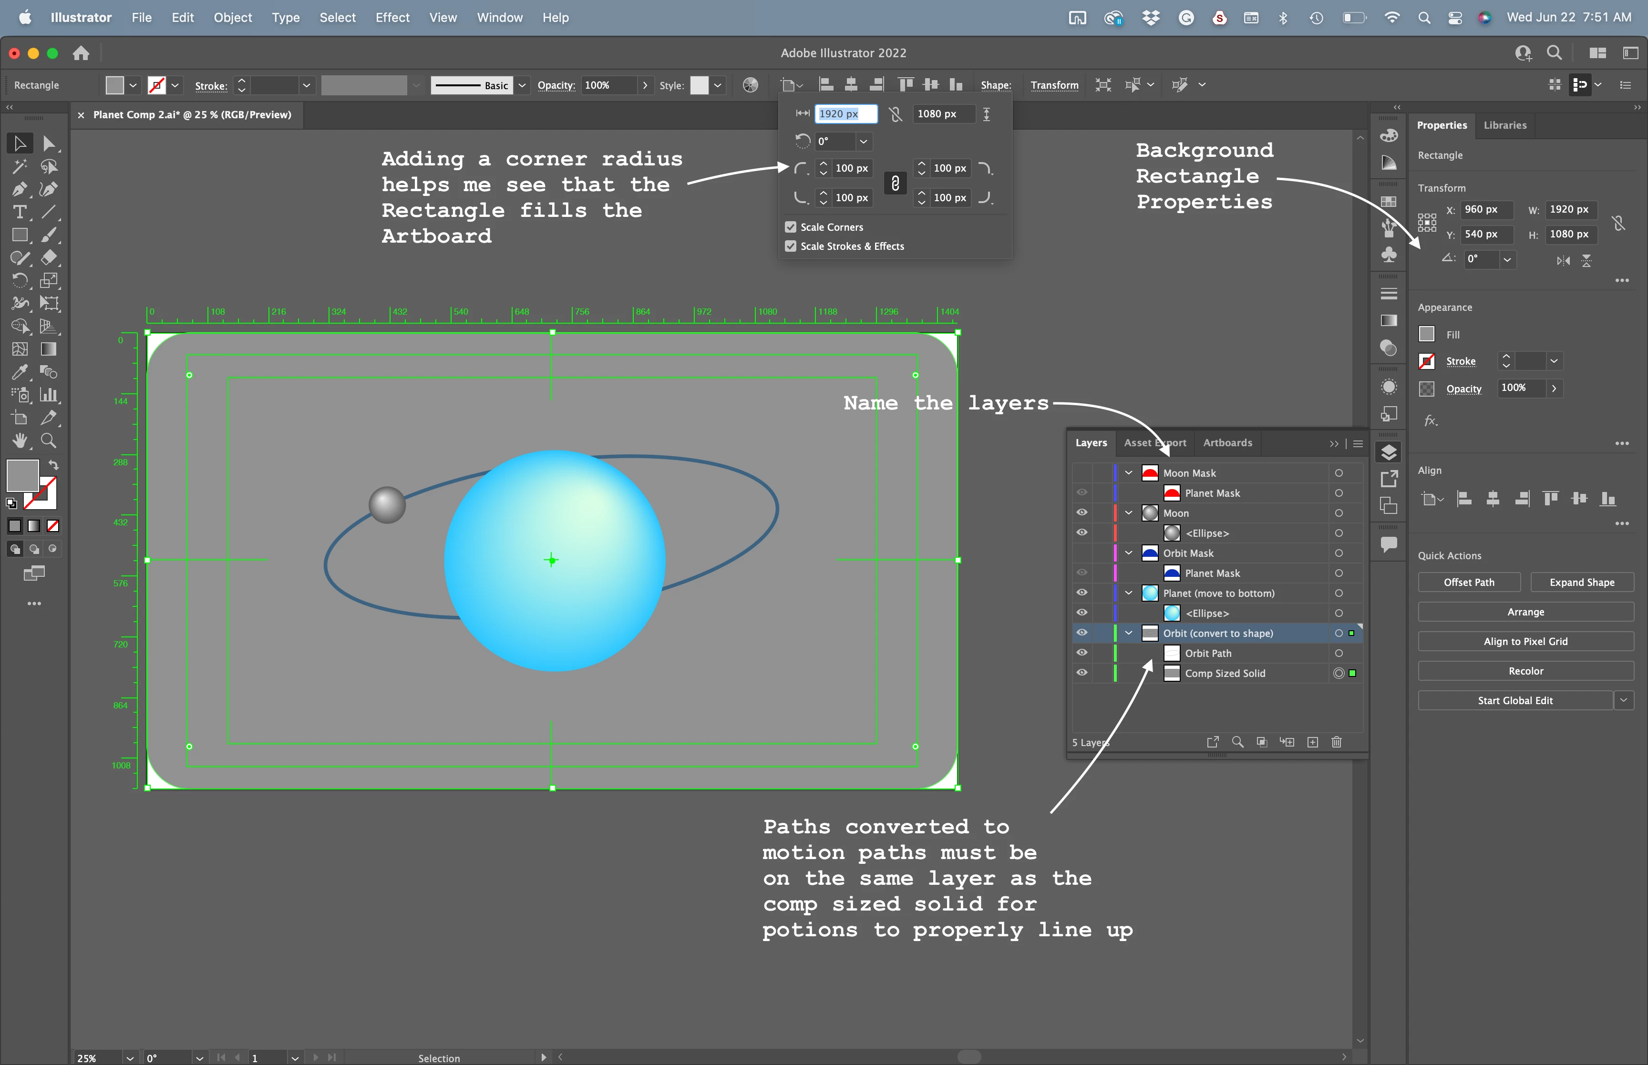Disable Scale Strokes & Effects checkbox
1648x1065 pixels.
tap(791, 246)
